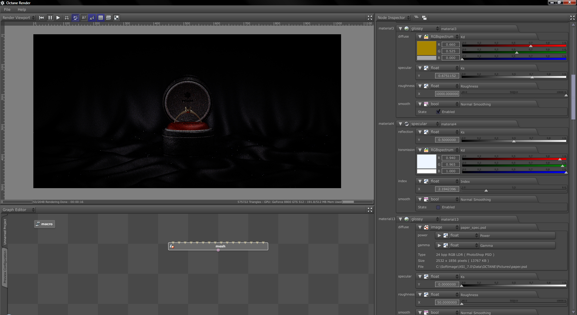Click the Node Inspector vertical scrollbar
Image resolution: width=577 pixels, height=315 pixels.
[x=573, y=96]
